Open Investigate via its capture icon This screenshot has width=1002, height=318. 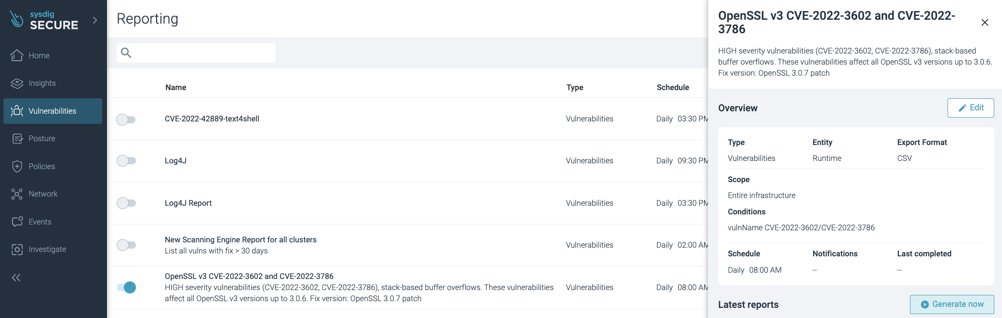point(17,250)
